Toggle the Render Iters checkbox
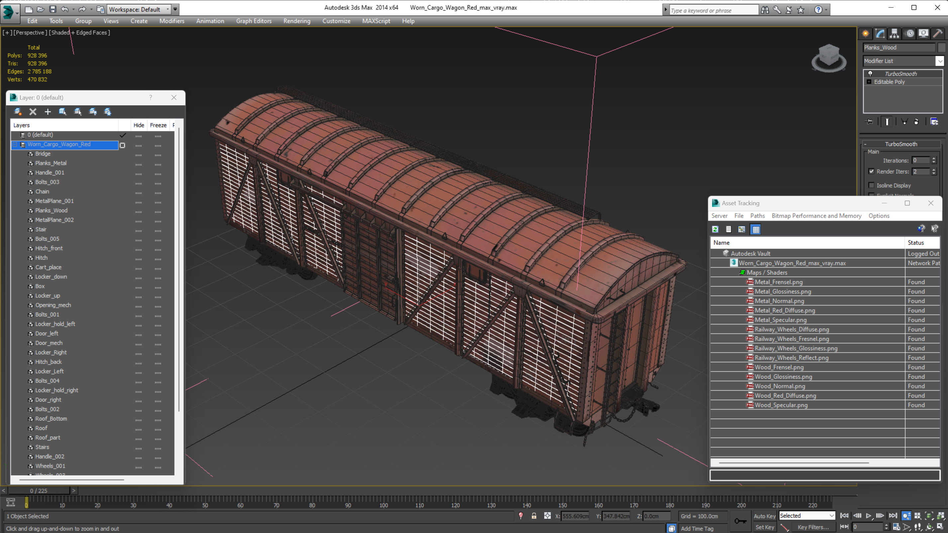Image resolution: width=948 pixels, height=533 pixels. pyautogui.click(x=871, y=171)
